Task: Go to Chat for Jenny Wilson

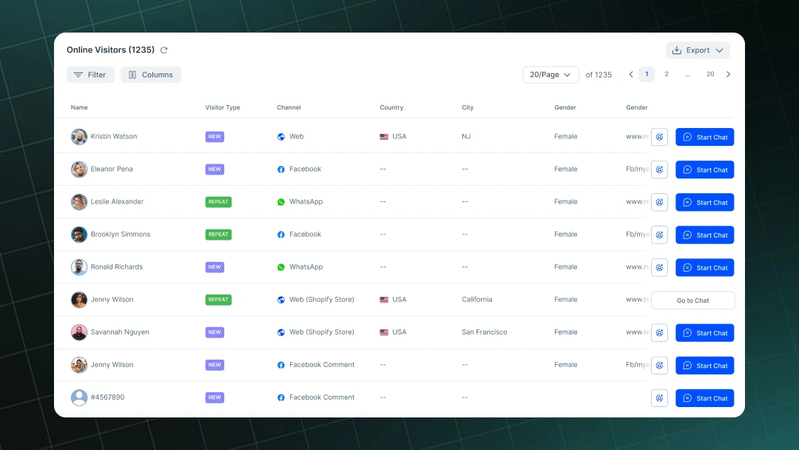Action: click(693, 300)
